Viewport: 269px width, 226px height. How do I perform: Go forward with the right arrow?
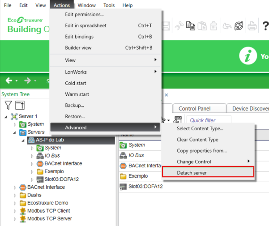point(27,80)
